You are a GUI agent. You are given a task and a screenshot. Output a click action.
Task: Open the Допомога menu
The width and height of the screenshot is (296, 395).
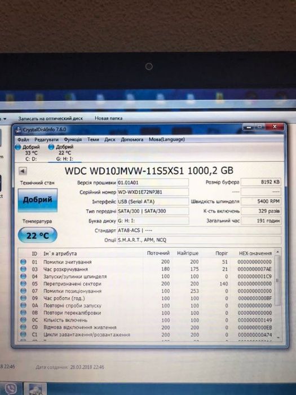coord(132,139)
